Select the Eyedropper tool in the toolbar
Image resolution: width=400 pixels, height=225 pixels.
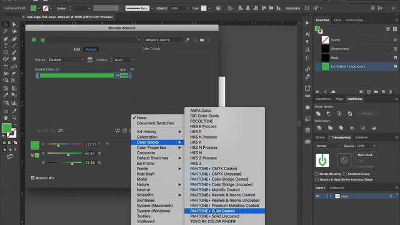[x=6, y=95]
